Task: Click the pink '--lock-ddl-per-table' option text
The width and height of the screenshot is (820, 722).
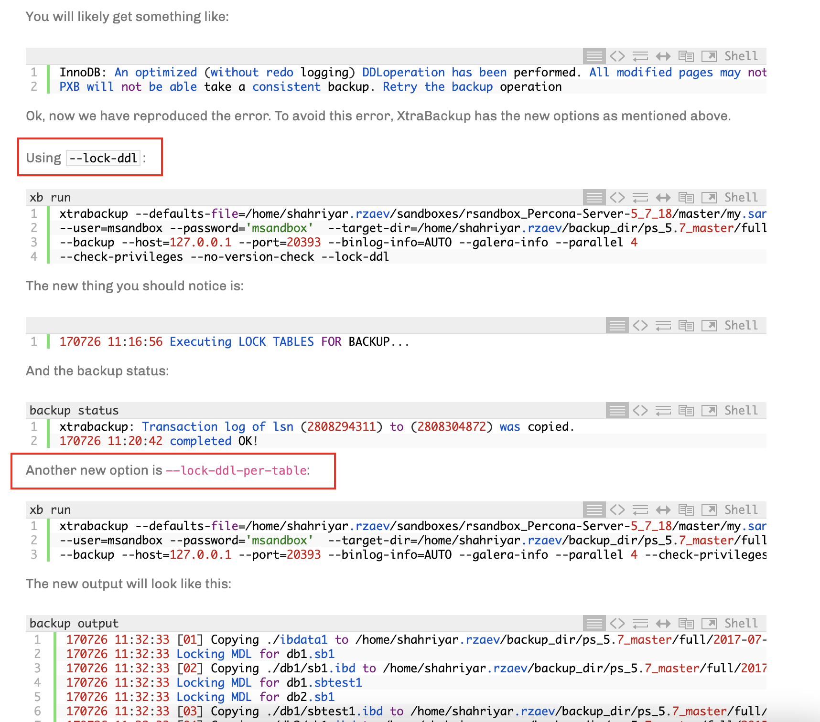Action: click(x=237, y=470)
